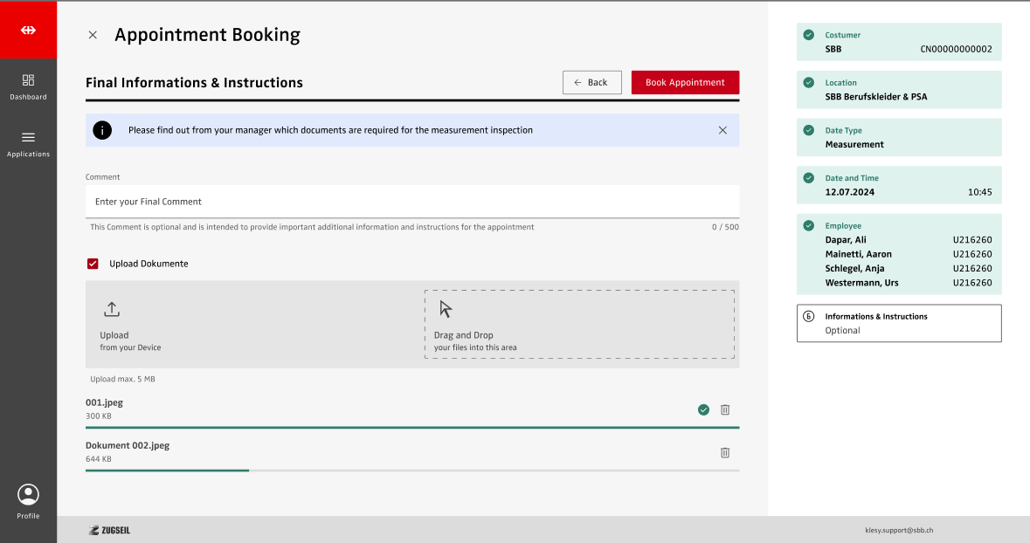Focus the Final Comment input field
The image size is (1030, 543).
tap(411, 202)
